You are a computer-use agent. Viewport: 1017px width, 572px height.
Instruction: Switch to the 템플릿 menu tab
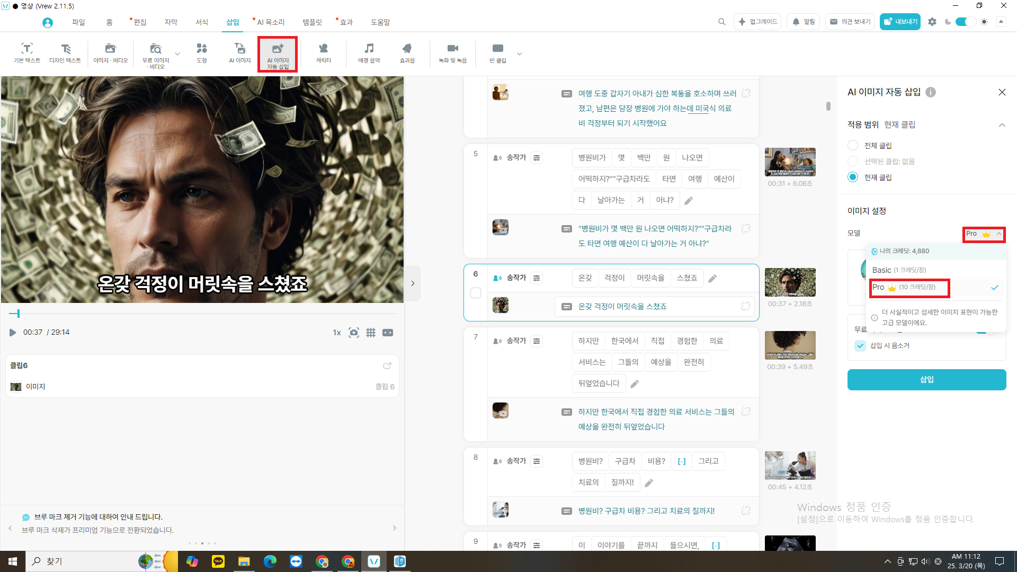pyautogui.click(x=312, y=22)
